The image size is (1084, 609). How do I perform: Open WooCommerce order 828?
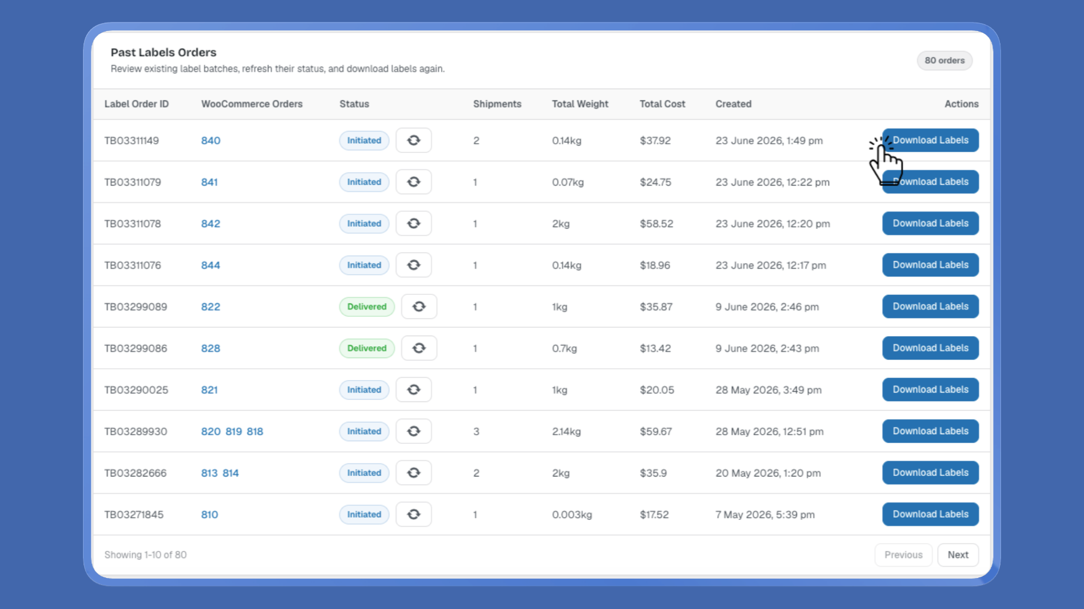point(211,348)
